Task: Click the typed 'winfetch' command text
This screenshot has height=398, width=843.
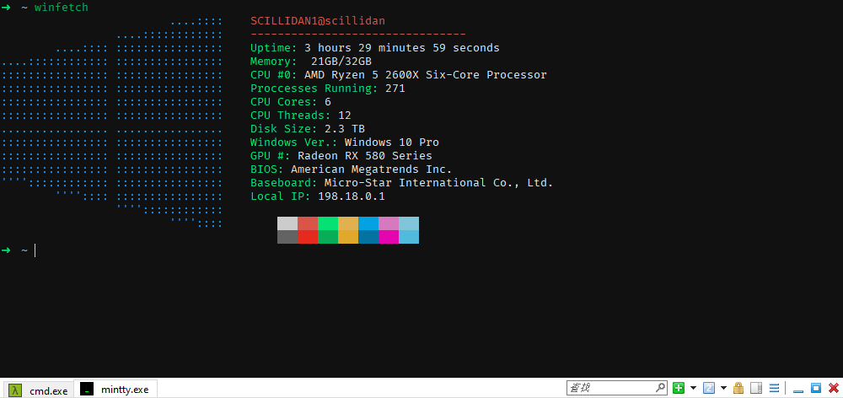Action: click(62, 8)
